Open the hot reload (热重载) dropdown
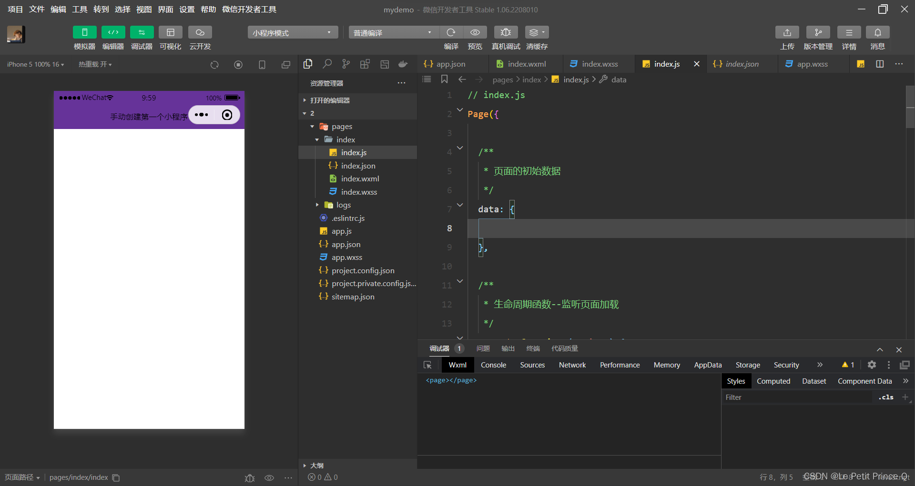The width and height of the screenshot is (915, 486). pyautogui.click(x=95, y=64)
